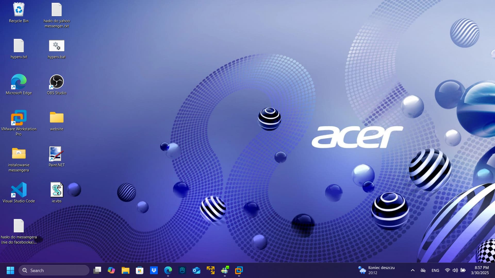Launch Copilot from the taskbar
The image size is (495, 278).
pos(111,270)
